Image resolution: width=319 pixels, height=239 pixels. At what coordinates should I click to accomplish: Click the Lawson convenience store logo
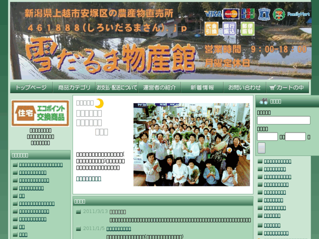pyautogui.click(x=264, y=14)
